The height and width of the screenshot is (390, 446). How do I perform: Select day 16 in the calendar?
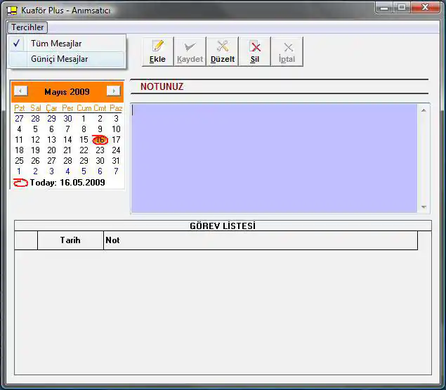coord(100,140)
